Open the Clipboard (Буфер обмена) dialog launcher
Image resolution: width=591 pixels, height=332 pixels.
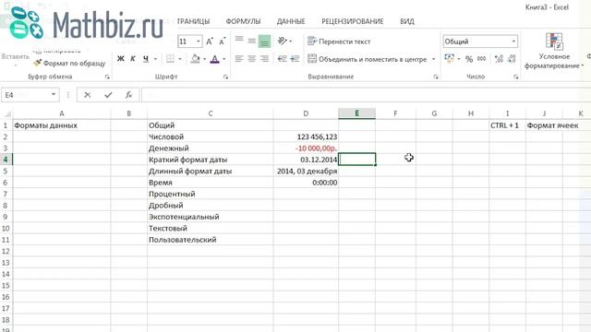107,77
